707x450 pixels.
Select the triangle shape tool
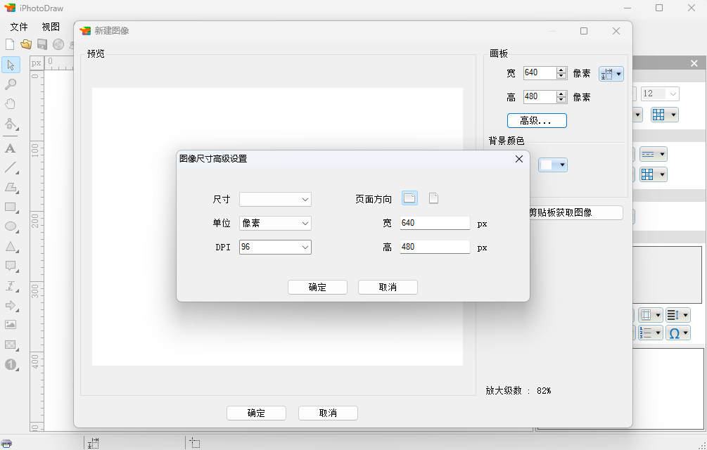(x=11, y=247)
